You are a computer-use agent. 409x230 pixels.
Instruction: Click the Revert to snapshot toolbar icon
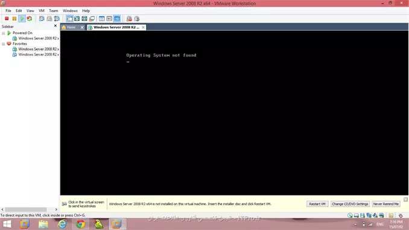49,19
